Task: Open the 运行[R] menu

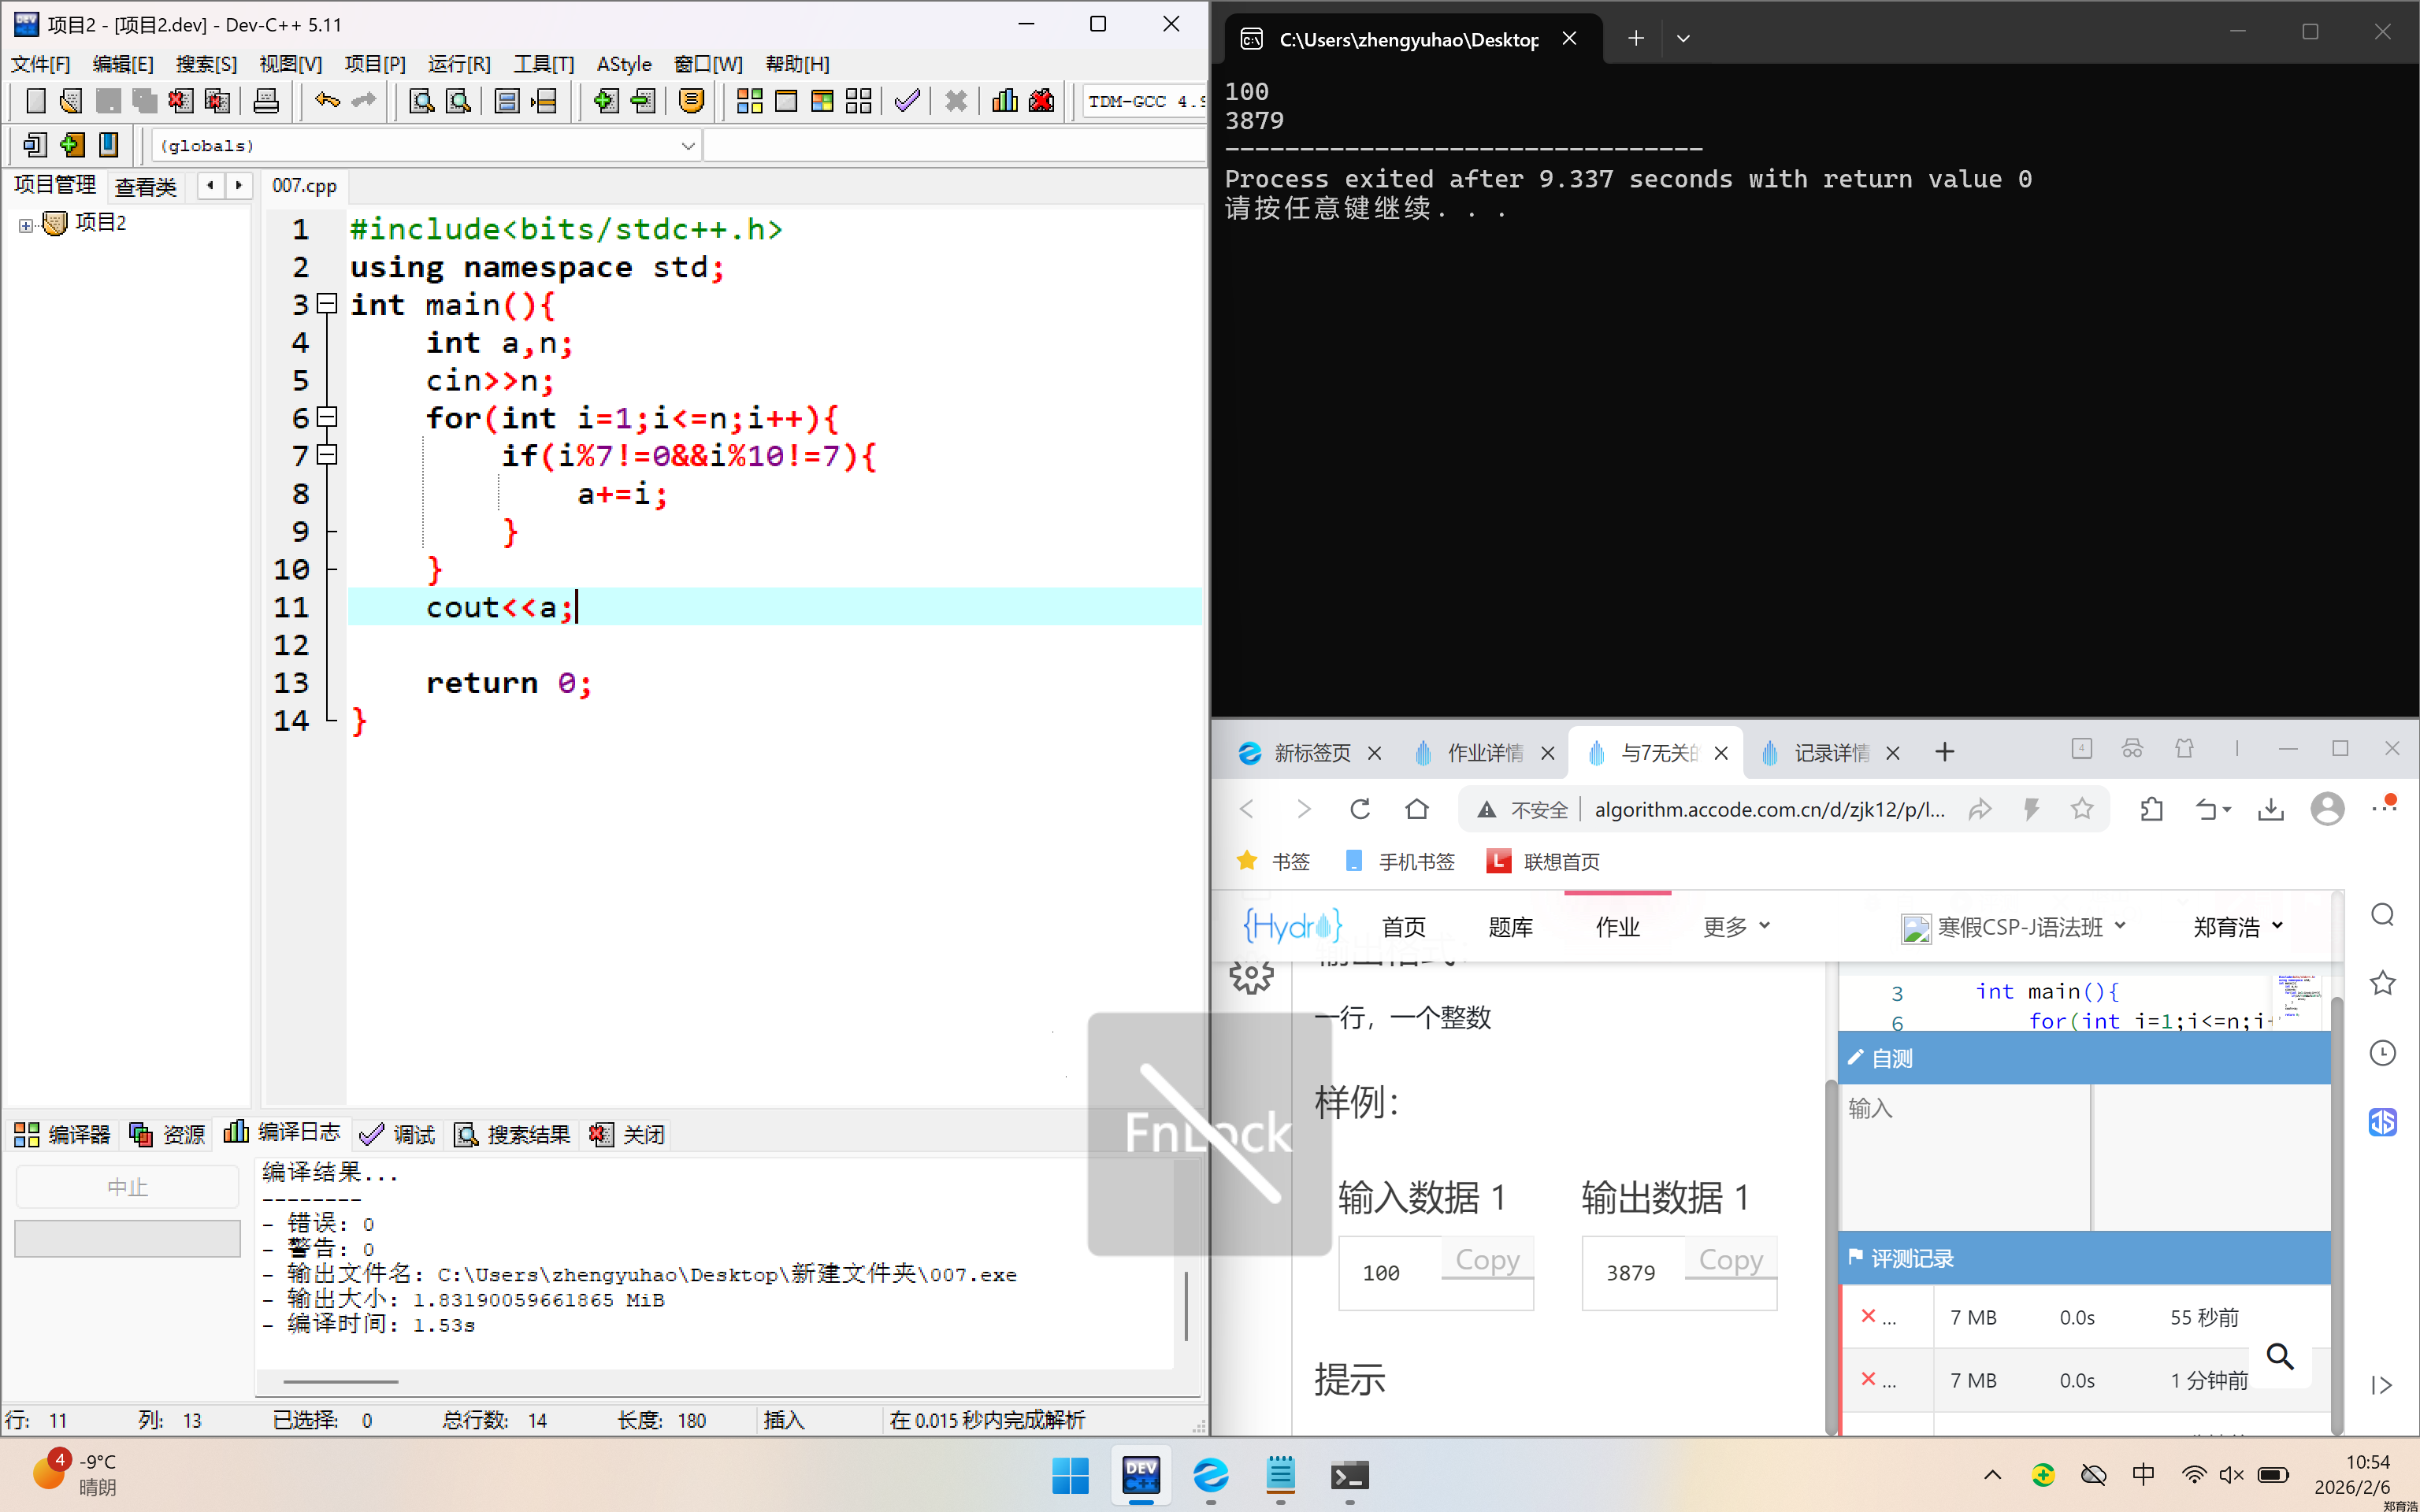Action: click(x=459, y=64)
